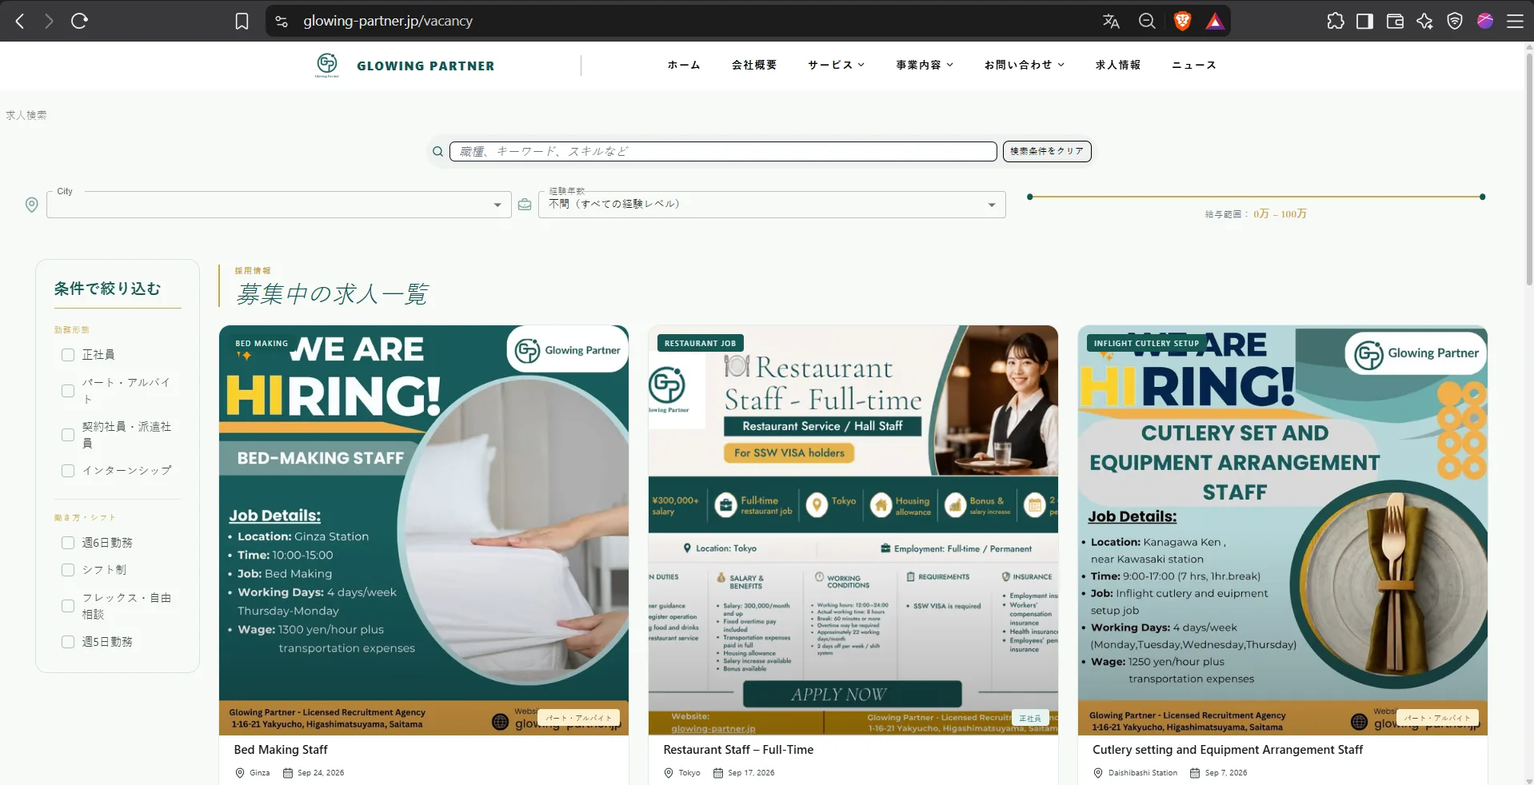Click the Daishibashi Station pin icon

coord(1098,773)
